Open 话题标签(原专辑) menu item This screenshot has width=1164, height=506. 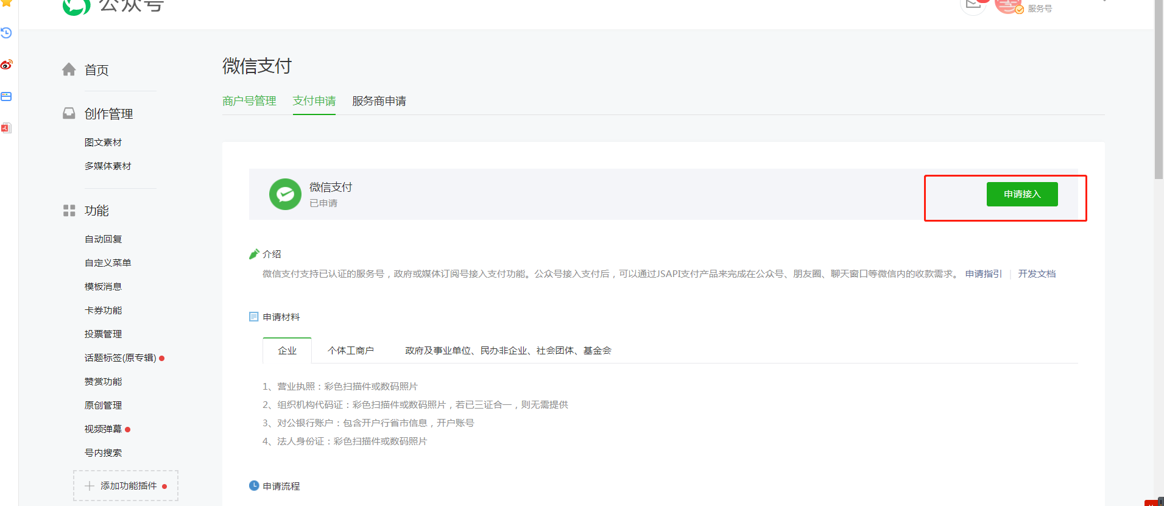tap(120, 358)
